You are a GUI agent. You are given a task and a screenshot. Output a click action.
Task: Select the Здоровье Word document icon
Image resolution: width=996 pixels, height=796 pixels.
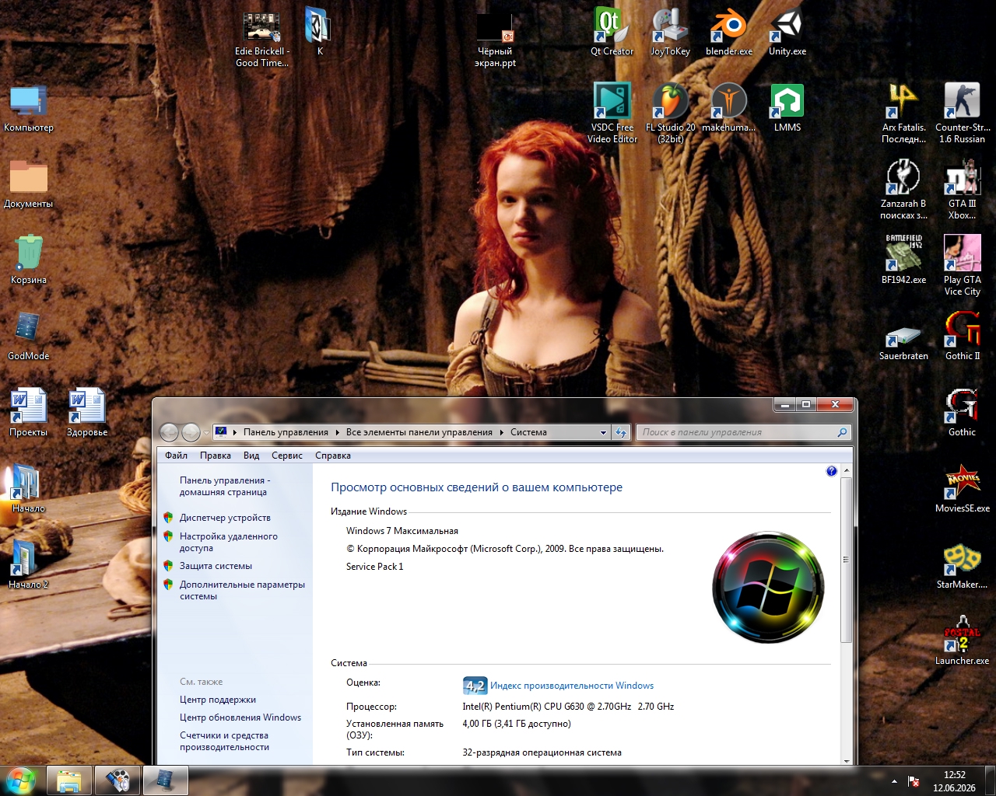click(87, 412)
